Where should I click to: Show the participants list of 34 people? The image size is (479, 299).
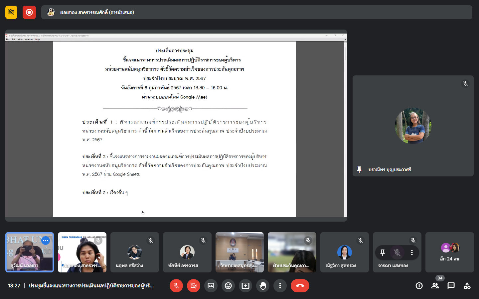[x=435, y=286]
